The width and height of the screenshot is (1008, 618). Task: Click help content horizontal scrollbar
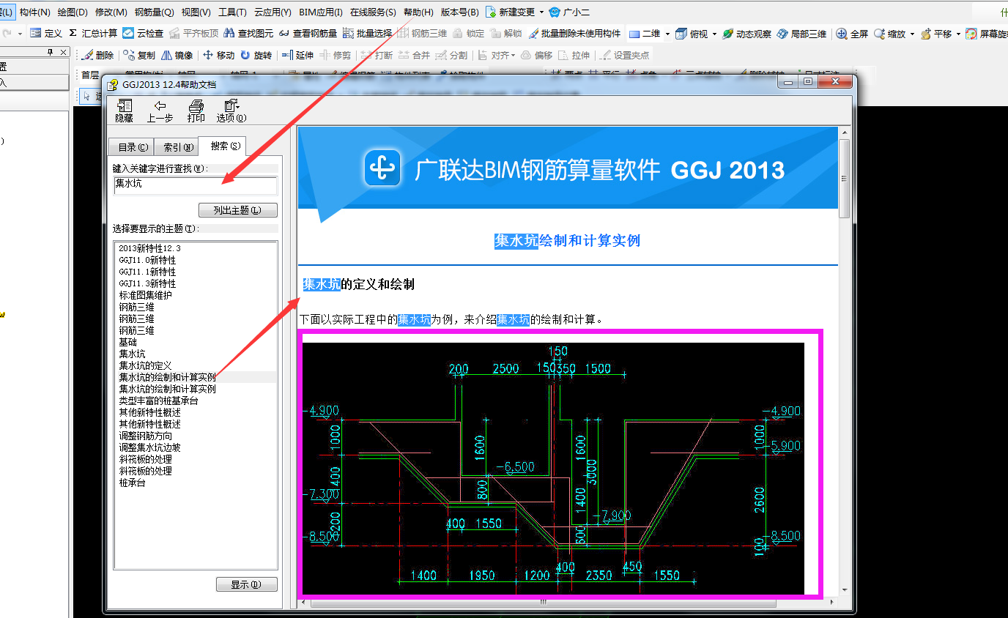(544, 603)
